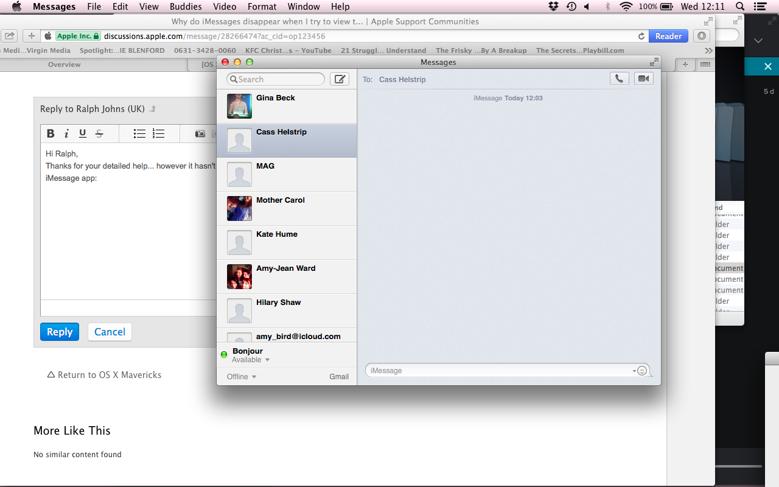Screen dimensions: 779x487
Task: Start a FaceTime video call
Action: 644,79
